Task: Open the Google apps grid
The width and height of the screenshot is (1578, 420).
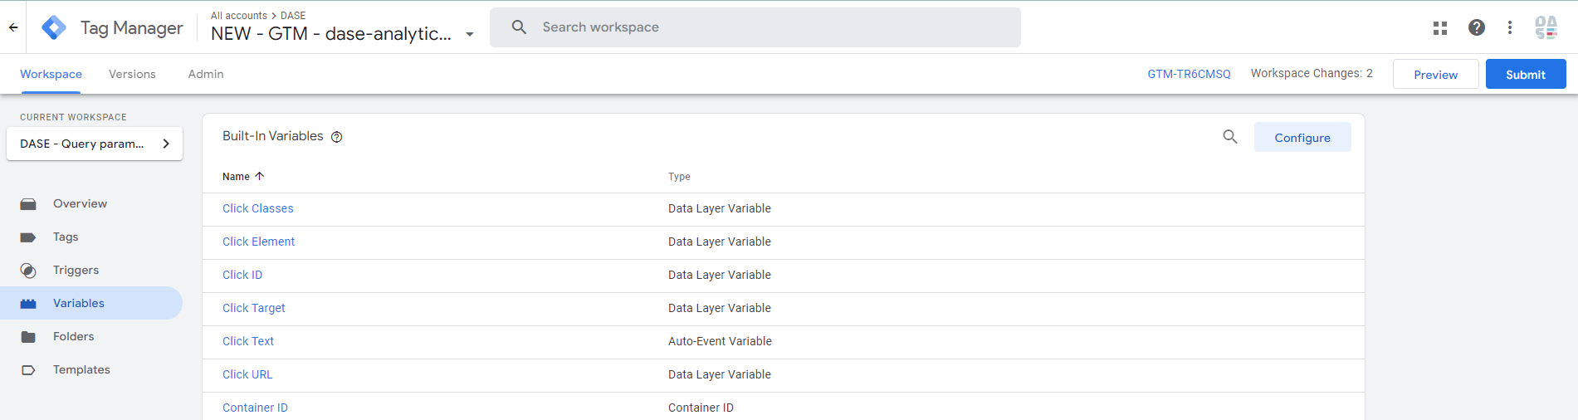Action: pyautogui.click(x=1440, y=27)
